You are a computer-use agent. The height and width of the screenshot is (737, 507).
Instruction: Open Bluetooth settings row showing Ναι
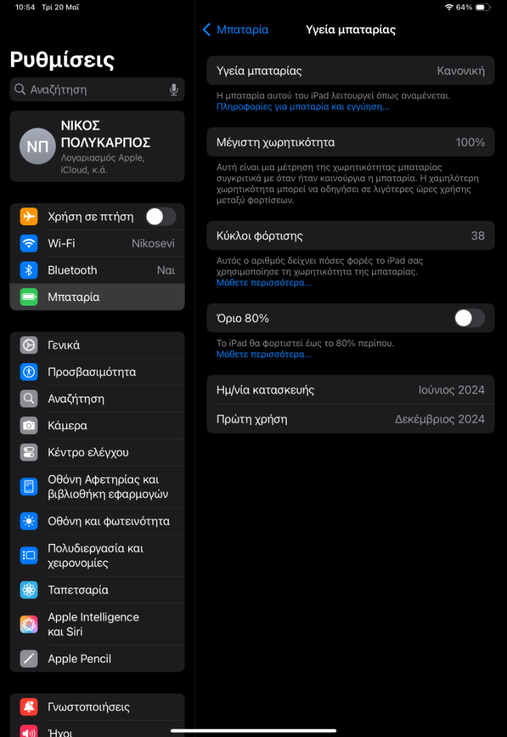tap(97, 270)
